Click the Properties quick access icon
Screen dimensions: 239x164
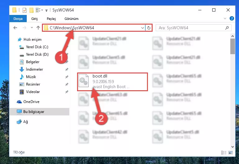coord(24,10)
